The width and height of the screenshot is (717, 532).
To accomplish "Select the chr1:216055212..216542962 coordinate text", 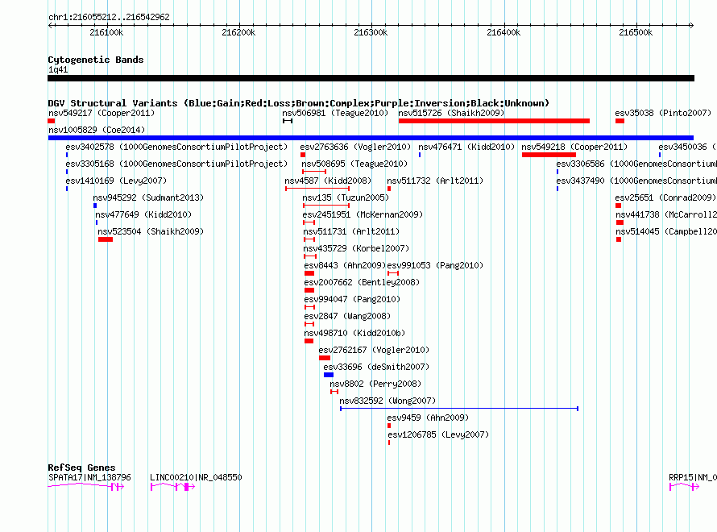I will pos(109,17).
